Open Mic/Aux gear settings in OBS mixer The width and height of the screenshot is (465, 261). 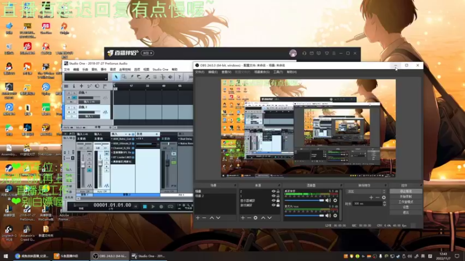click(x=335, y=216)
